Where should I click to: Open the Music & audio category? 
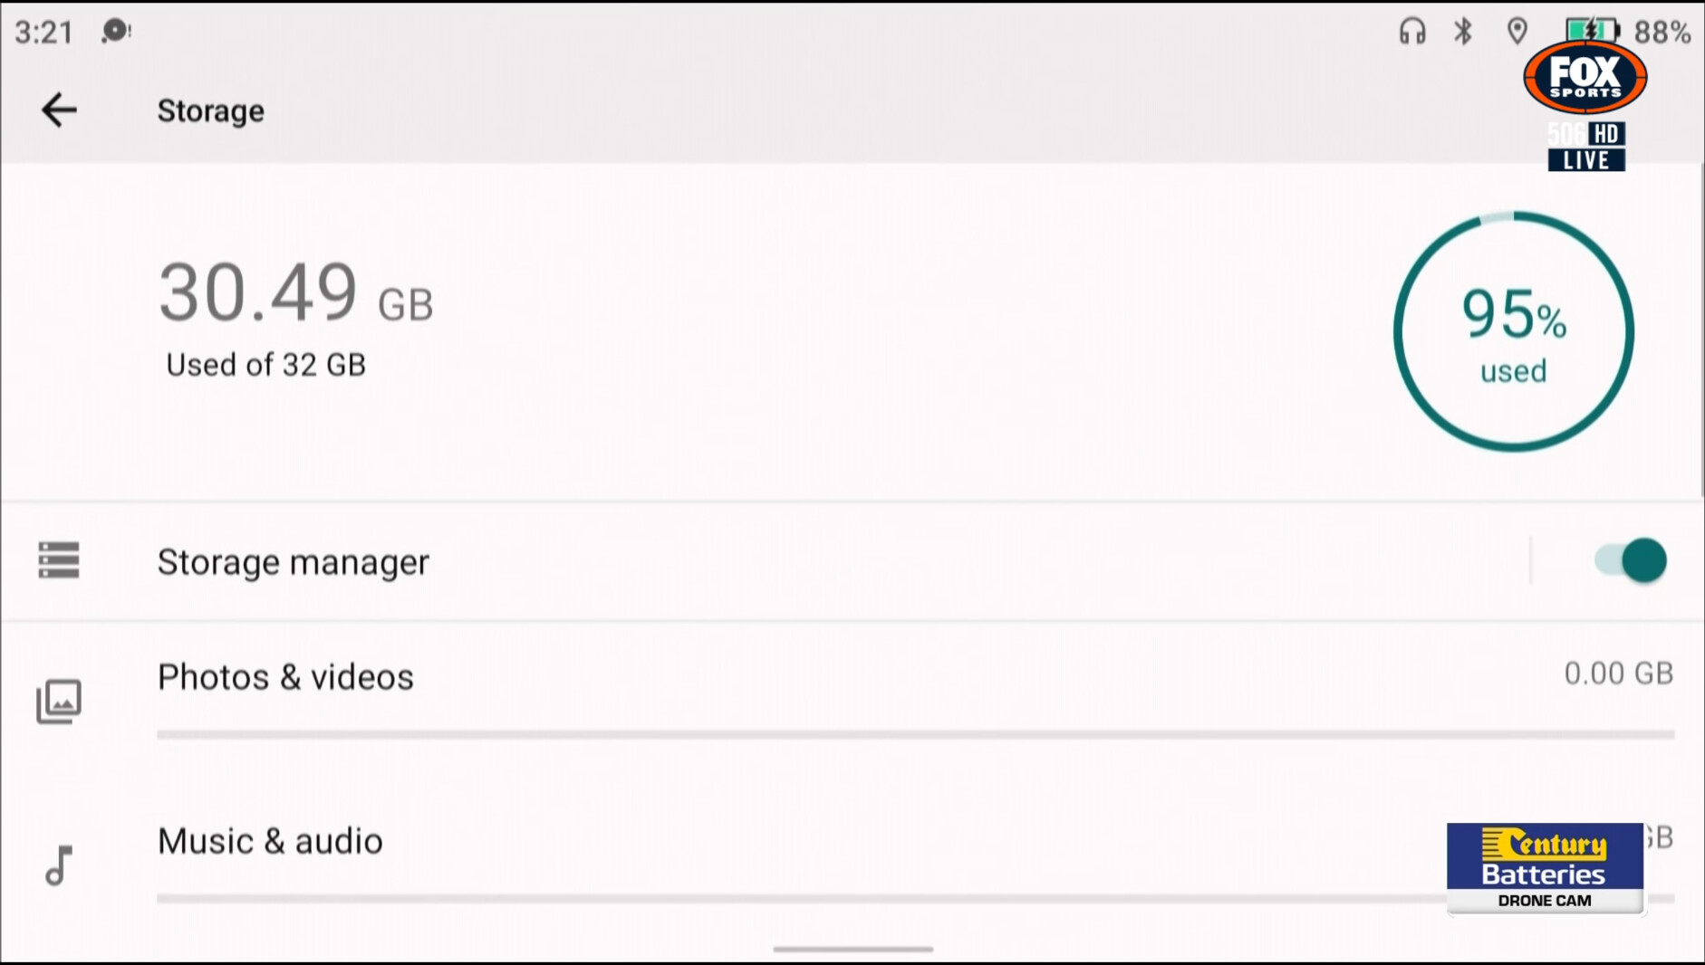[x=270, y=842]
